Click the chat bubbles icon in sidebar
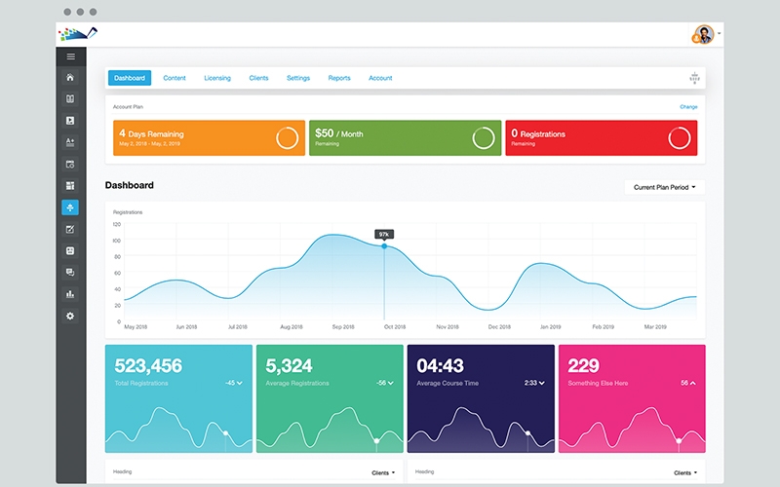Screen dimensions: 780x487 [x=70, y=273]
